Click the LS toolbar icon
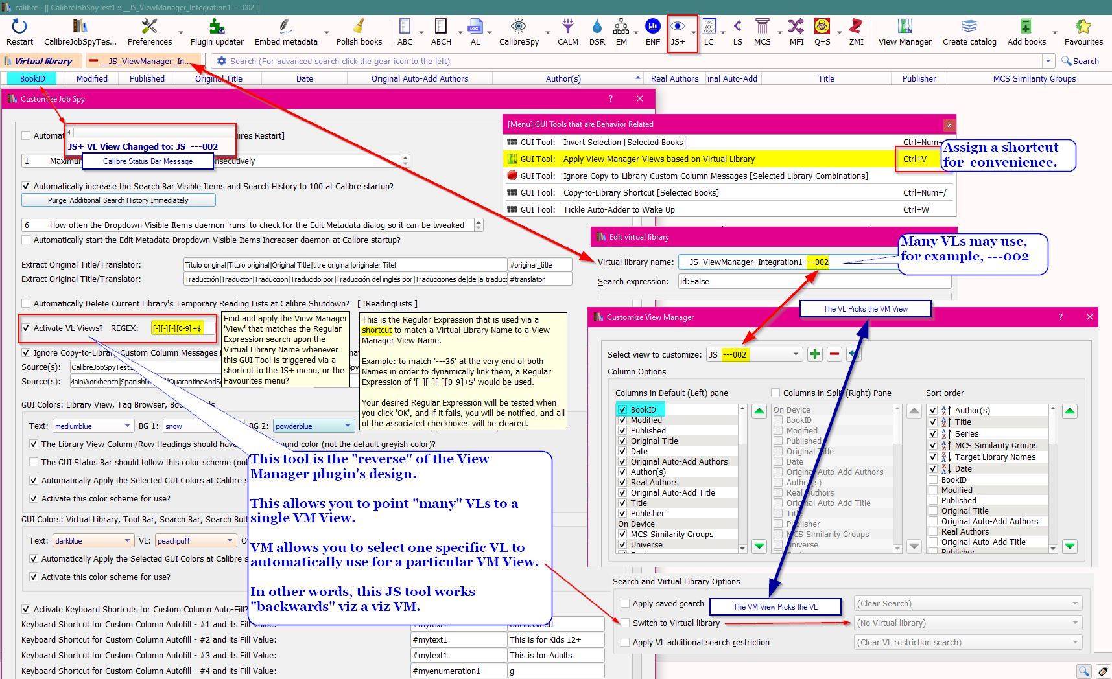The width and height of the screenshot is (1112, 679). tap(738, 32)
